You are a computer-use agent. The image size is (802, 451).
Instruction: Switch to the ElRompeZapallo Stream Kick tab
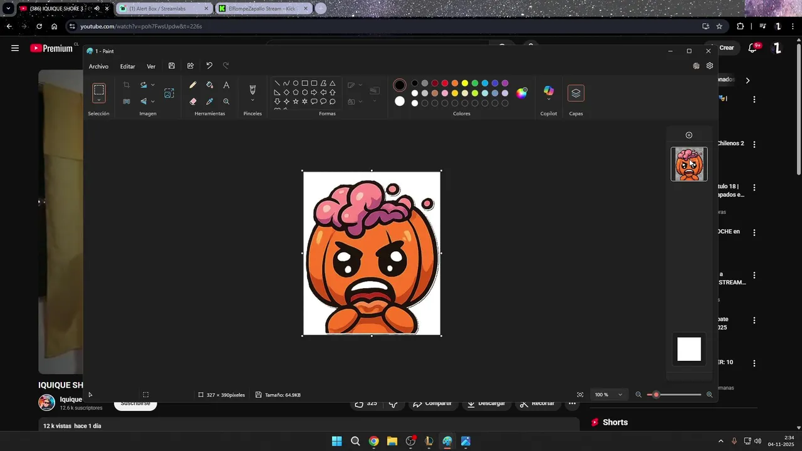click(263, 9)
